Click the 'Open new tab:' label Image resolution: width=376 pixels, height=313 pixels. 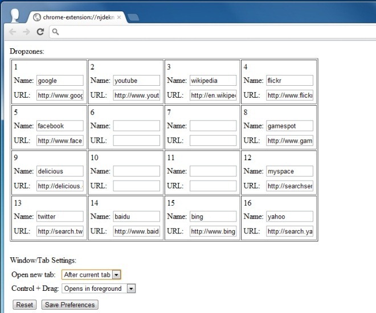coord(34,274)
